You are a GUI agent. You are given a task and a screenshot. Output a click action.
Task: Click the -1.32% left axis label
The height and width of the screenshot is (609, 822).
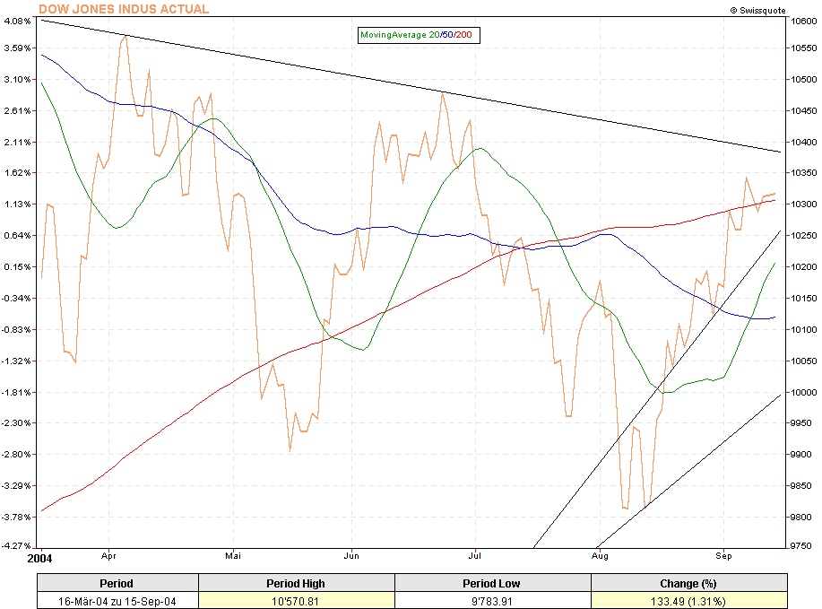pyautogui.click(x=16, y=361)
